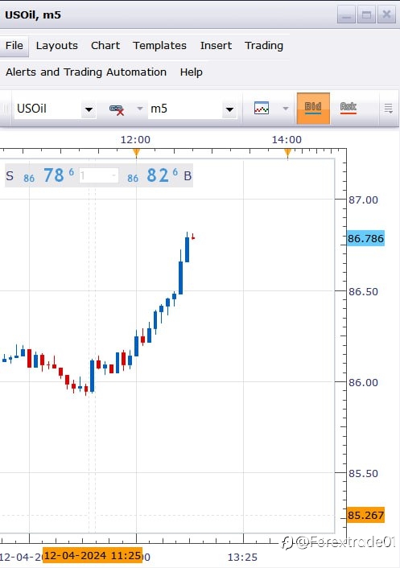Click the orange 14:00 marker triangle
This screenshot has height=568, width=400.
(x=287, y=153)
